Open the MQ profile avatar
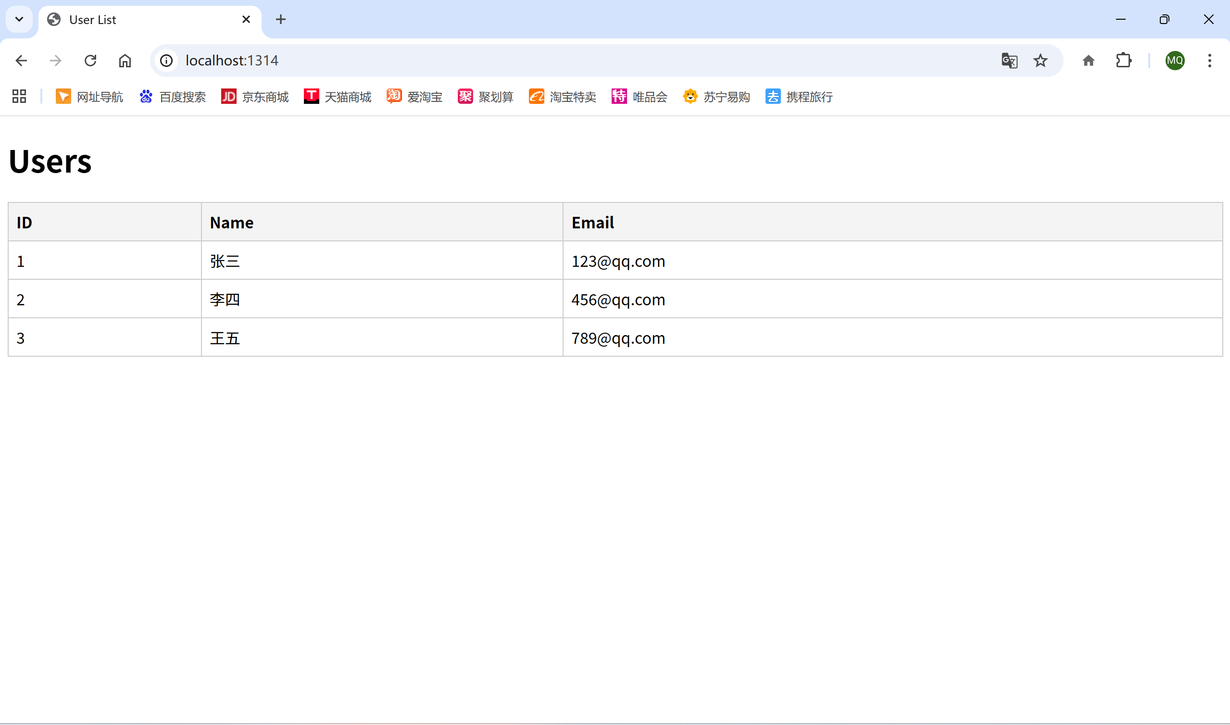 (x=1175, y=61)
